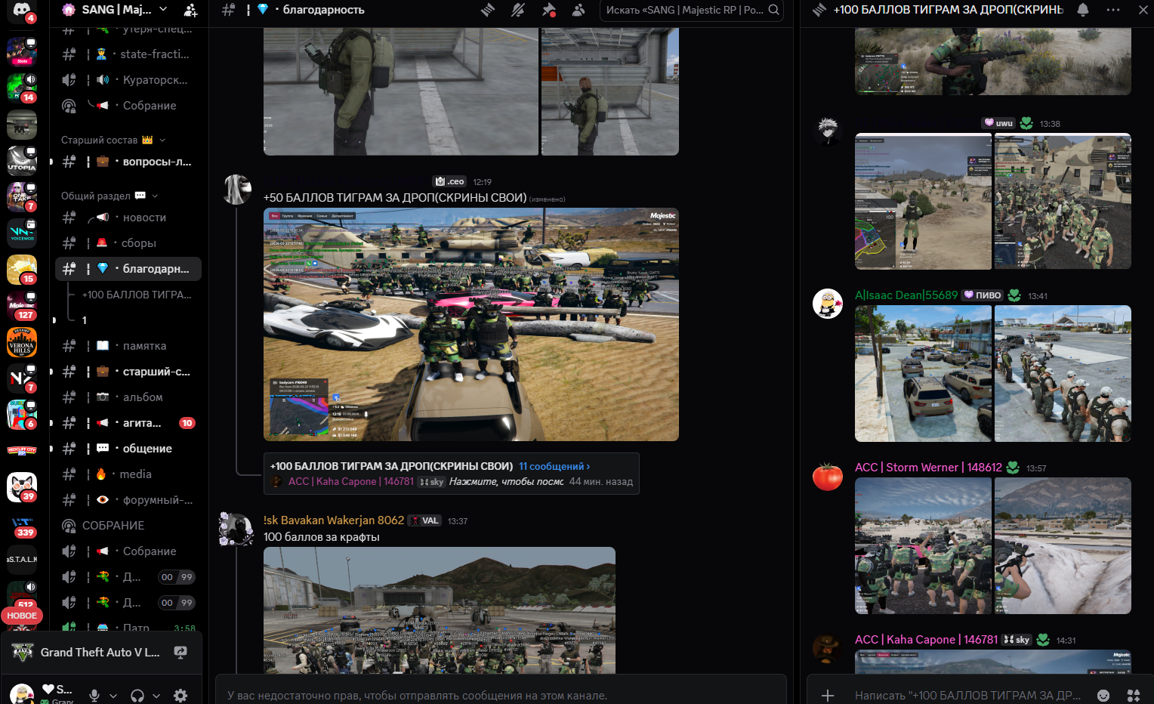Click the 'НОВОЕ' unread servers pill
The image size is (1154, 704).
pos(22,616)
